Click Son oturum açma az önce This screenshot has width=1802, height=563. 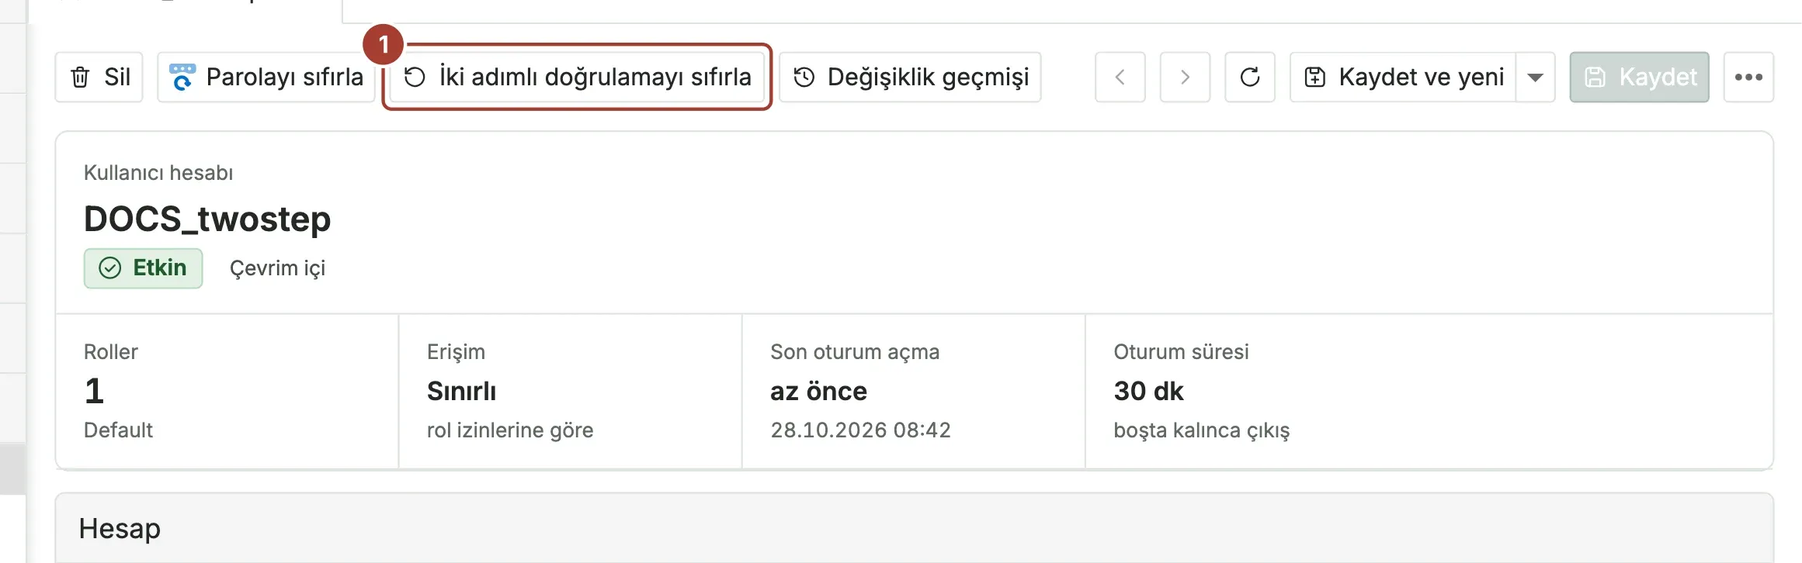818,391
